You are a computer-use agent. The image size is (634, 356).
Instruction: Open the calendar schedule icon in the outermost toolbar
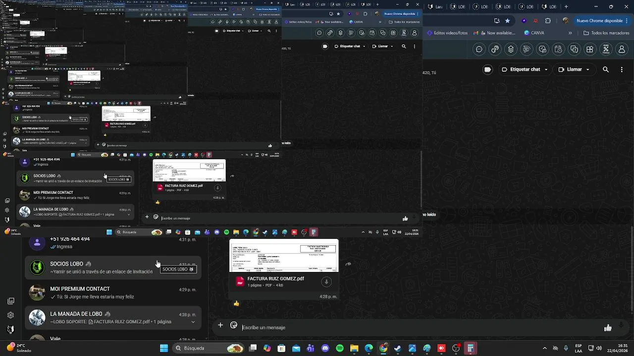click(x=558, y=49)
